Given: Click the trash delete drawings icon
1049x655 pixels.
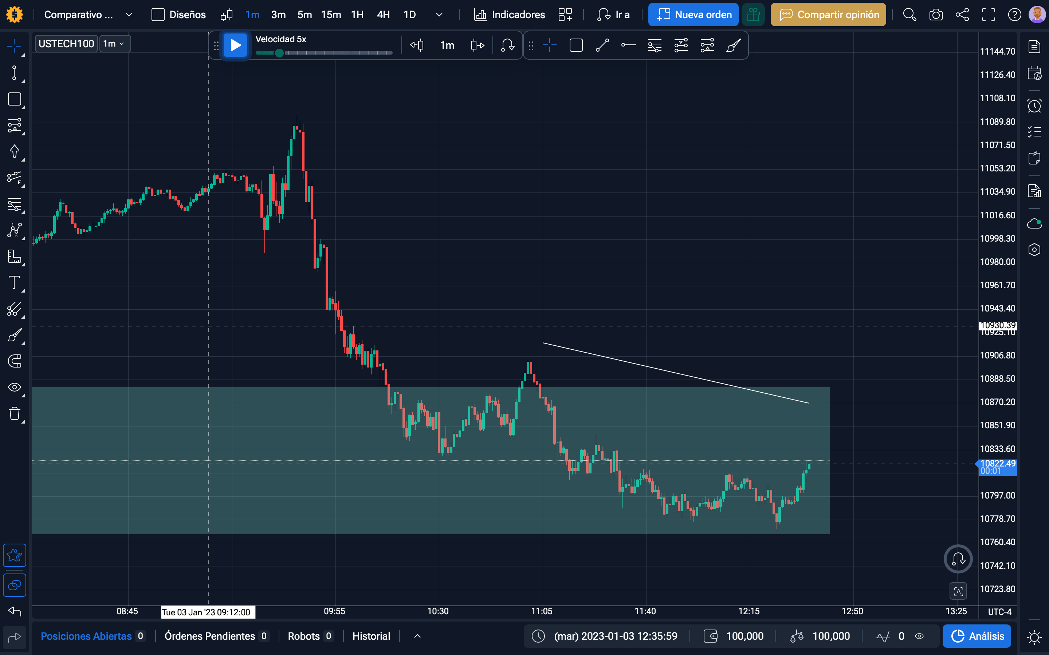Looking at the screenshot, I should (14, 413).
